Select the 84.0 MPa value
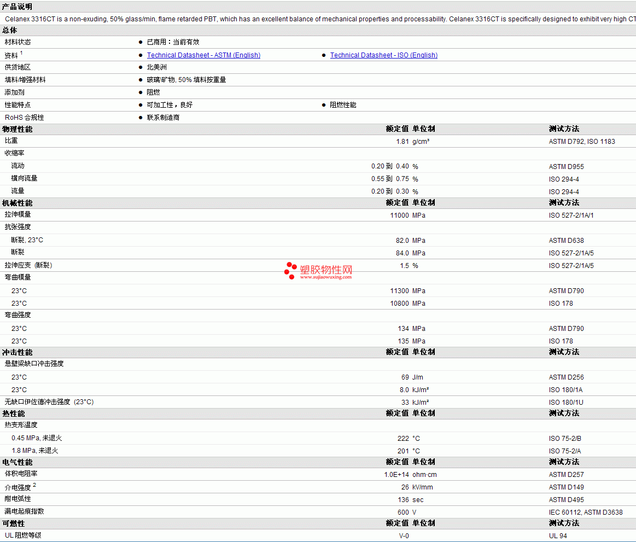Image resolution: width=636 pixels, height=542 pixels. tap(411, 253)
